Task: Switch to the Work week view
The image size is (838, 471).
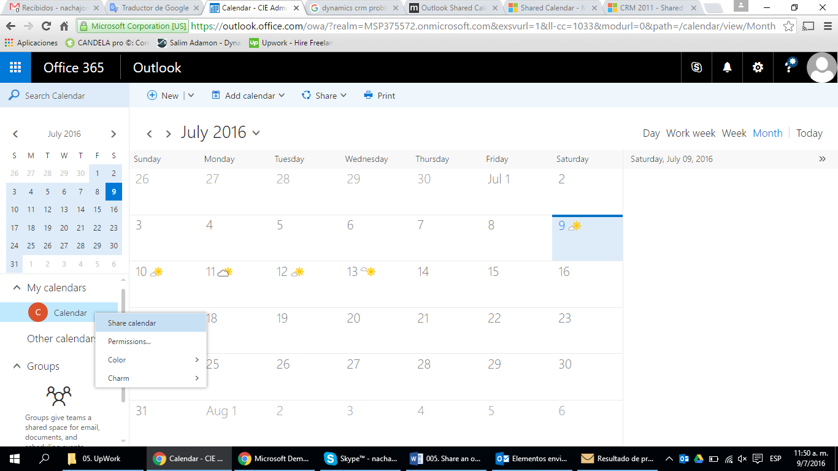Action: pyautogui.click(x=691, y=133)
